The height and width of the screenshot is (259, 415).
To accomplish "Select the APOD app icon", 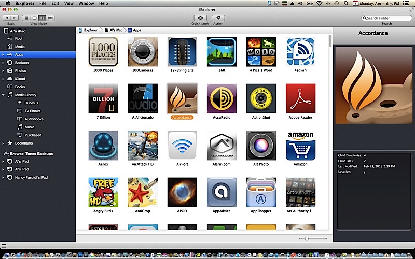I will click(182, 192).
